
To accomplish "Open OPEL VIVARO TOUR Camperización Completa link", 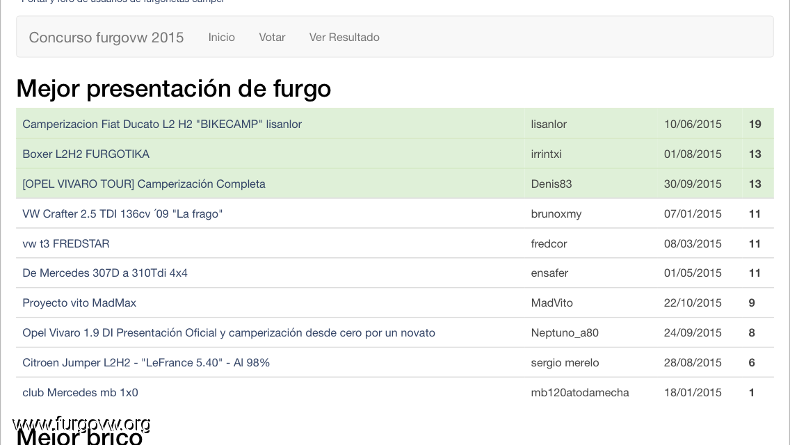I will [144, 184].
